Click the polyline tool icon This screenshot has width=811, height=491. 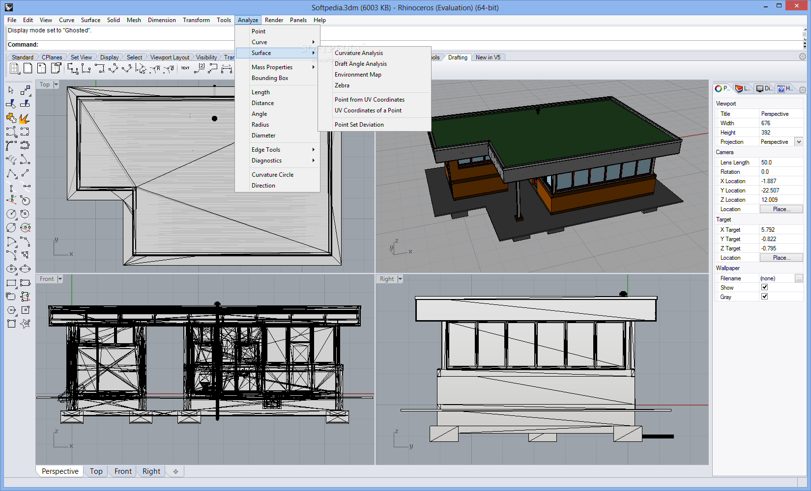point(11,173)
